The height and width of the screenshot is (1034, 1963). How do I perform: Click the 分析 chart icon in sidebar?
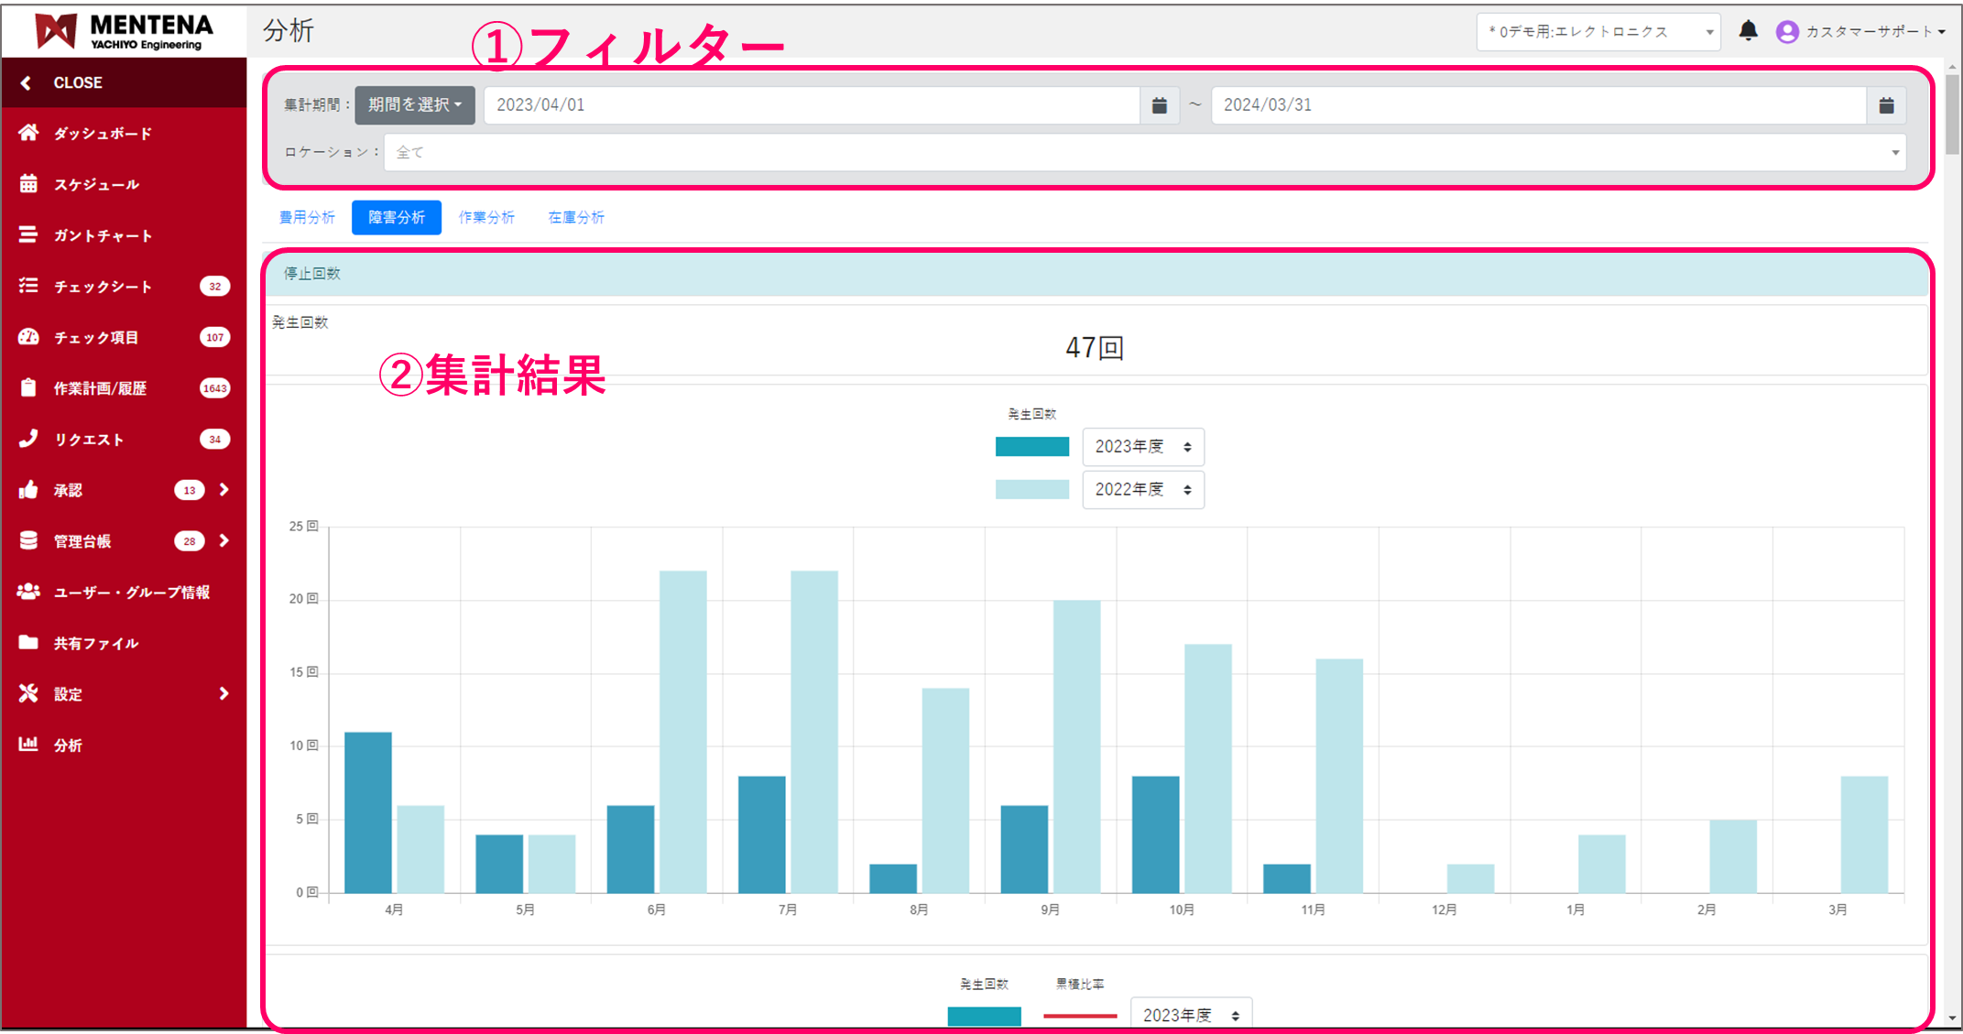click(x=28, y=745)
